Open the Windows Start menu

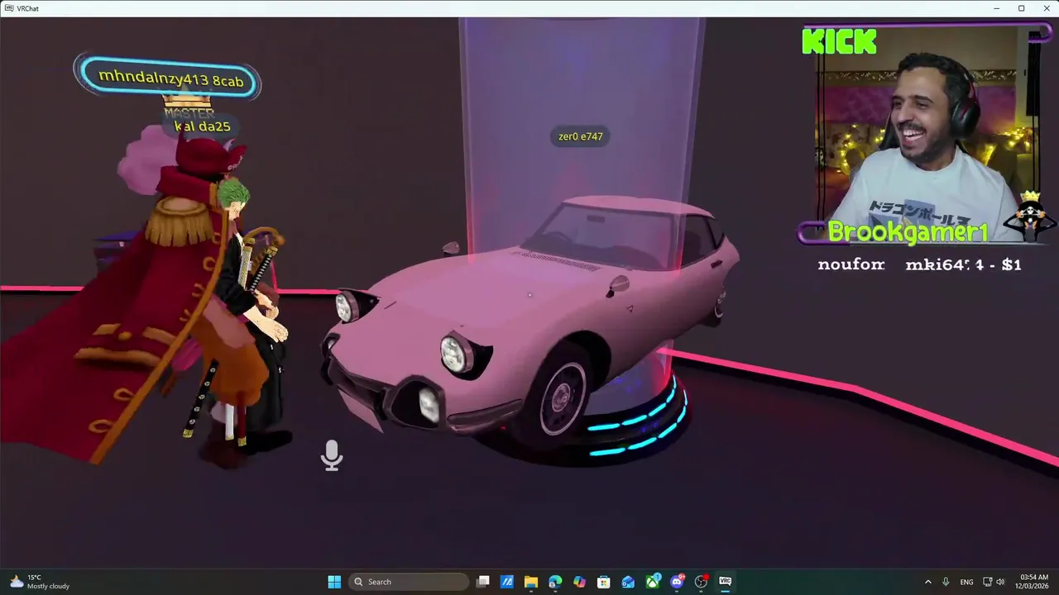334,582
